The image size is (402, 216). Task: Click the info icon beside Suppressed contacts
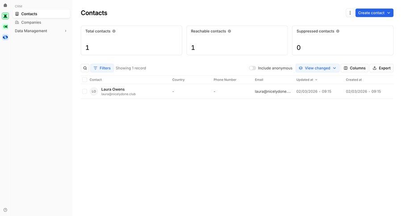point(338,31)
